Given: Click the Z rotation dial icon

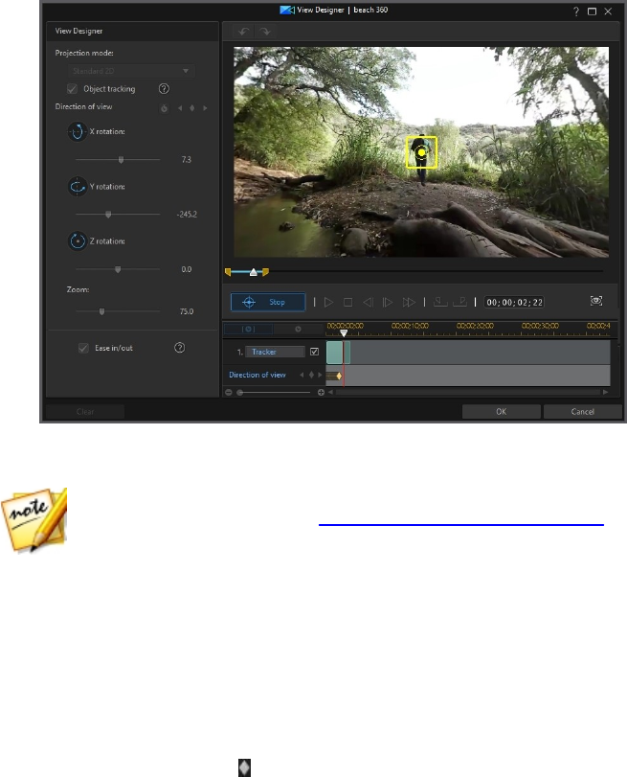Looking at the screenshot, I should (x=78, y=241).
